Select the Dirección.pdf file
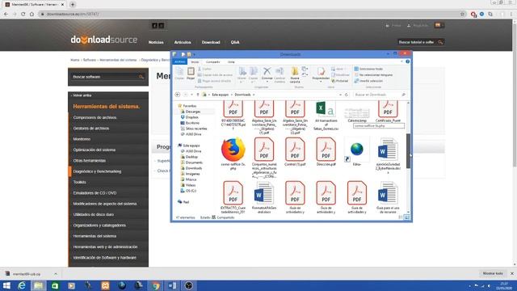Image resolution: width=517 pixels, height=291 pixels. 326,152
